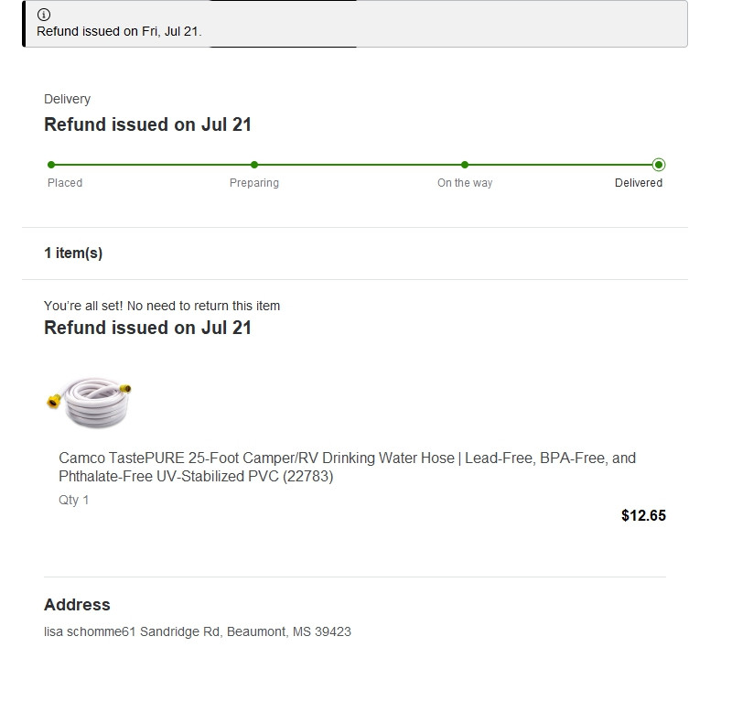732x701 pixels.
Task: Click the "No need to return this item" message
Action: [x=162, y=306]
